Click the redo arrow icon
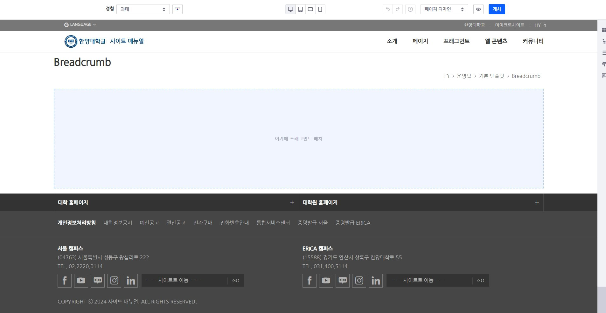Viewport: 606px width, 313px height. 398,9
